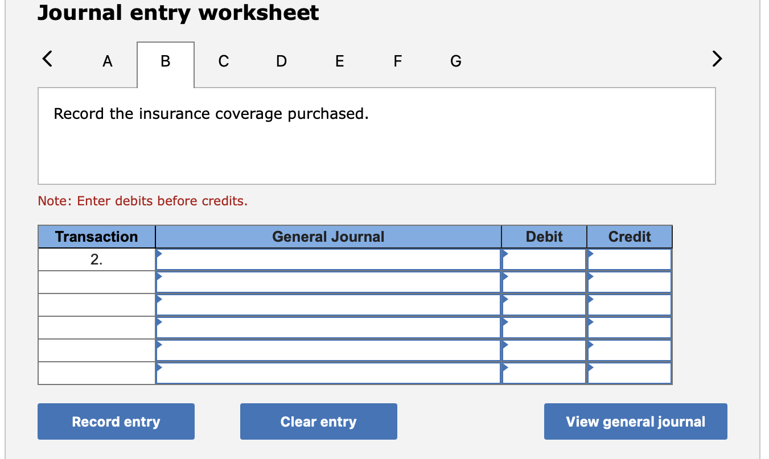
Task: Switch to tab D
Action: point(281,61)
